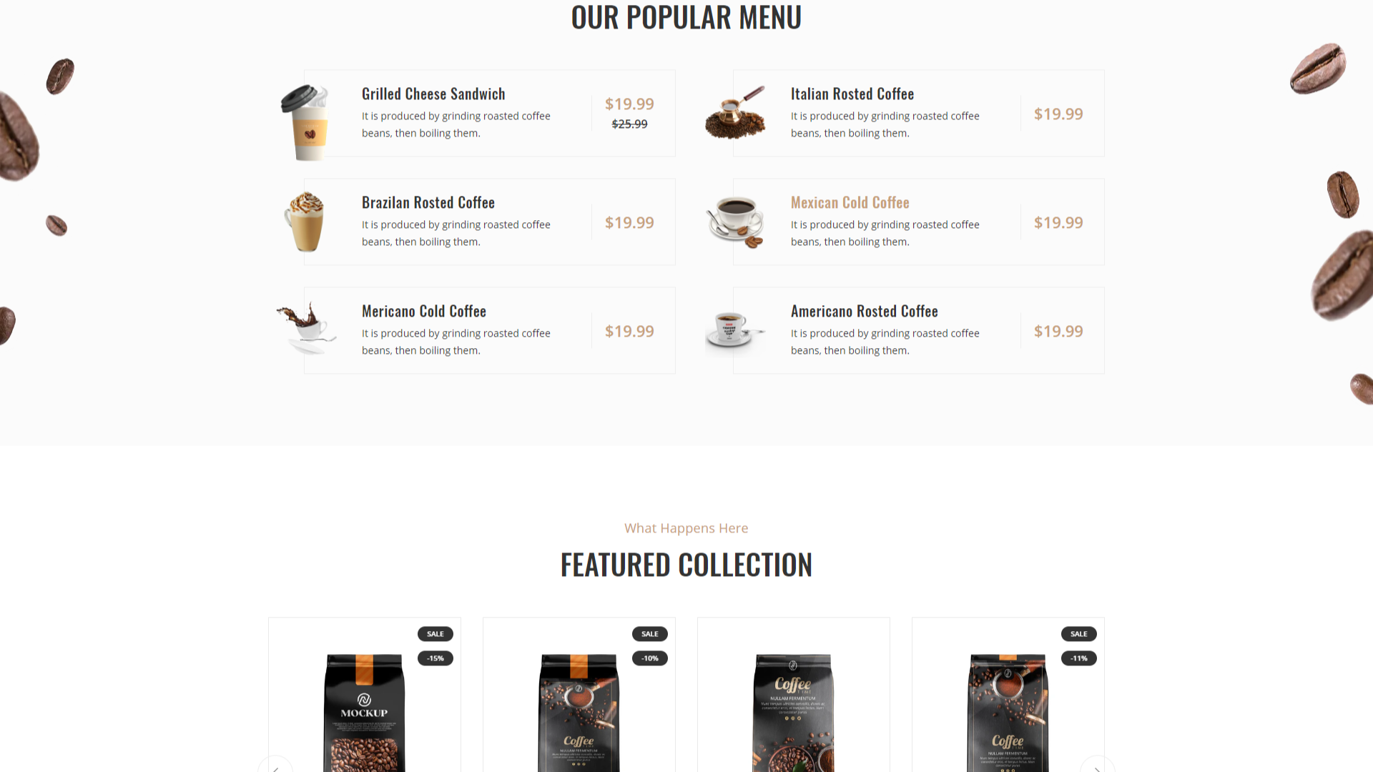Click the -15% discount badge
Screen dimensions: 1373x772
coord(435,658)
